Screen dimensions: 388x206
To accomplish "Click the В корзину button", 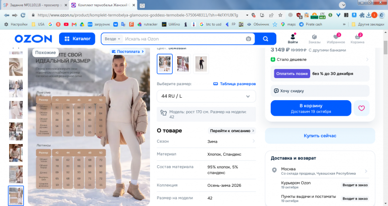I will 311,108.
